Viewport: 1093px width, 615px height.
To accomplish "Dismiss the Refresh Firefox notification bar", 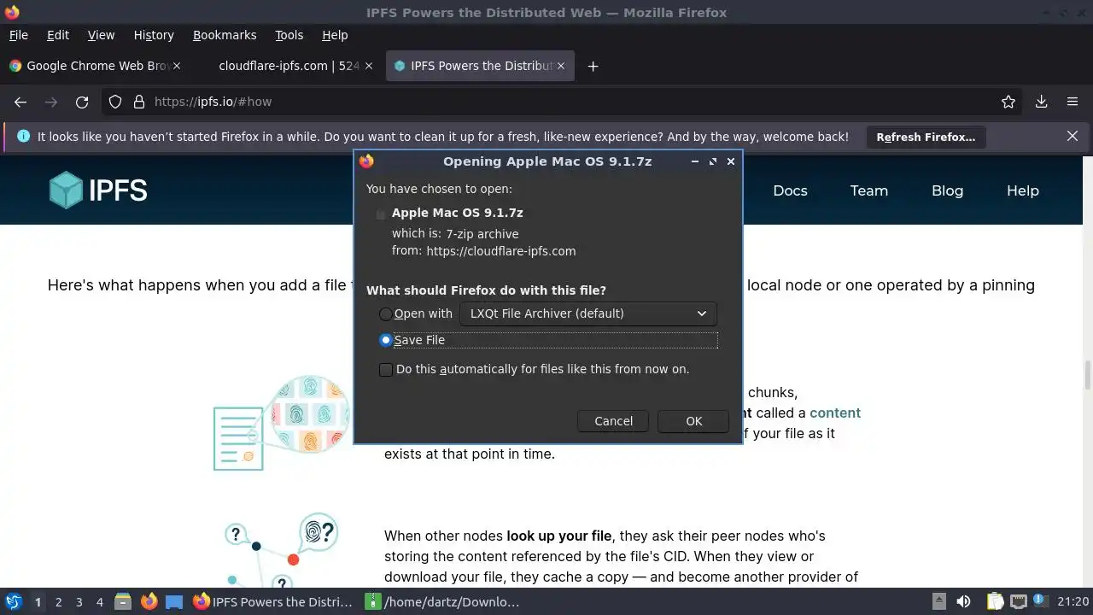I will tap(1073, 136).
